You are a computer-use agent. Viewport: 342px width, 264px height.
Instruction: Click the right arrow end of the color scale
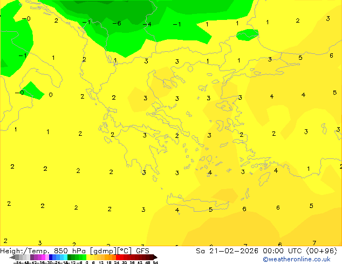(155, 257)
